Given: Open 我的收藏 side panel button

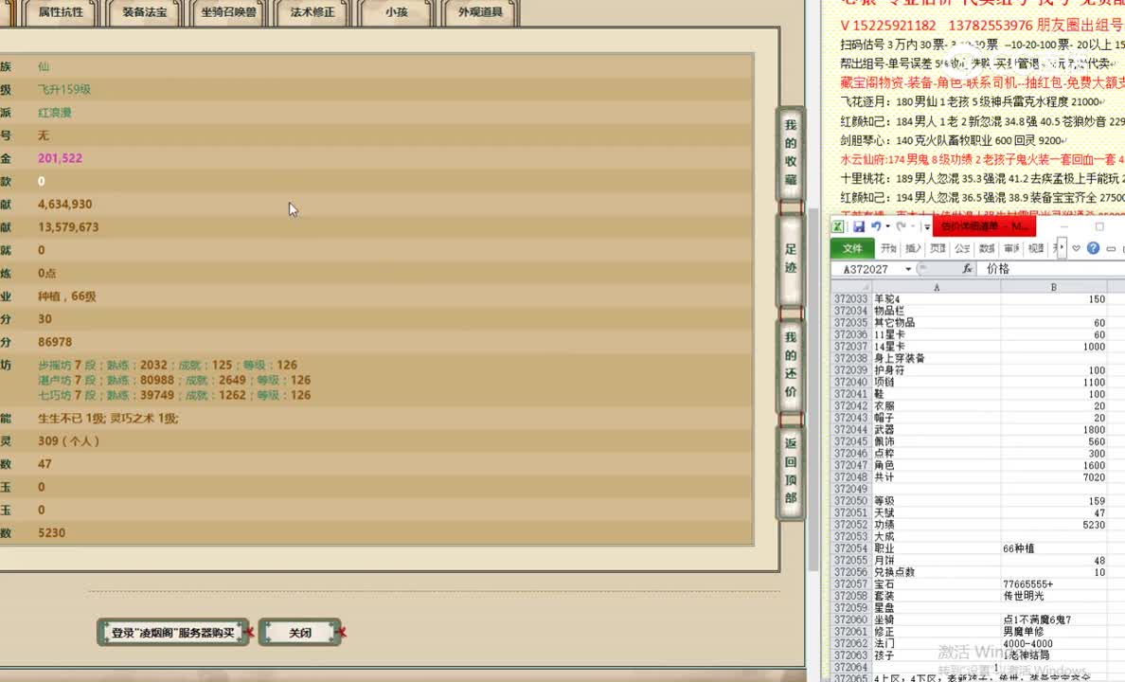Looking at the screenshot, I should click(x=791, y=153).
